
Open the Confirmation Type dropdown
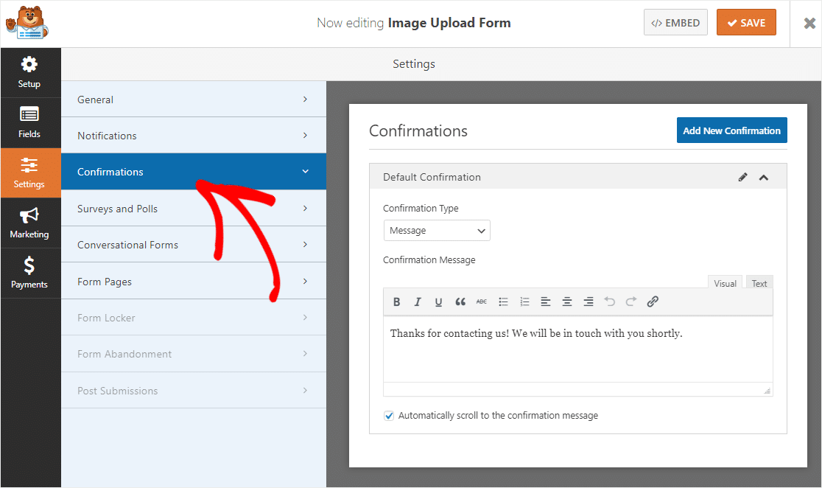437,231
